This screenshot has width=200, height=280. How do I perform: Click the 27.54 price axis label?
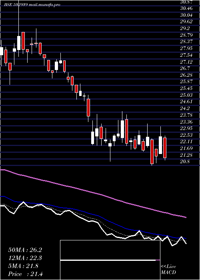(186, 55)
